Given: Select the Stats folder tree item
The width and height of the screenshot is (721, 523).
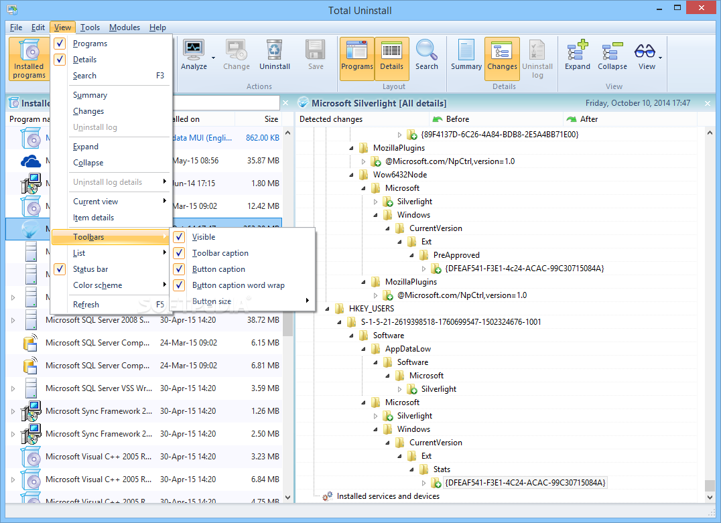Looking at the screenshot, I should 442,469.
